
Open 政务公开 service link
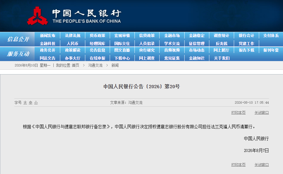pos(47,50)
